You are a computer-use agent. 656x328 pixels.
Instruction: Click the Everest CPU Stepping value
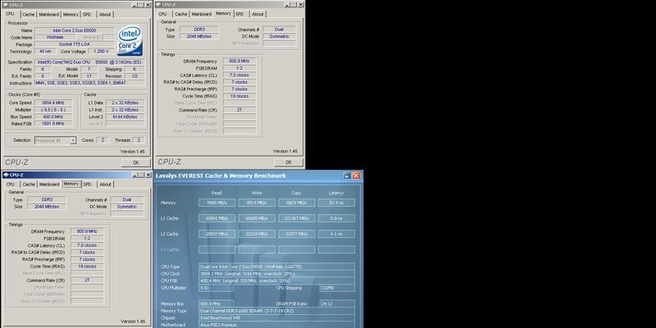click(337, 289)
